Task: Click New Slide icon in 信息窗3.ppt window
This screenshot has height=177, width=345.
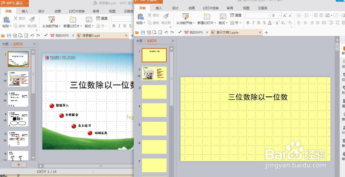Action: (72, 19)
